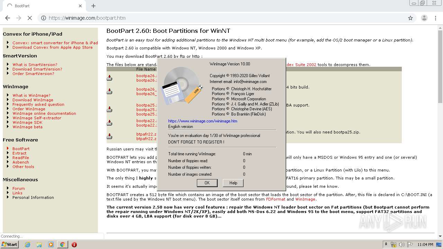Click Help in WinImage about dialog

pyautogui.click(x=233, y=183)
